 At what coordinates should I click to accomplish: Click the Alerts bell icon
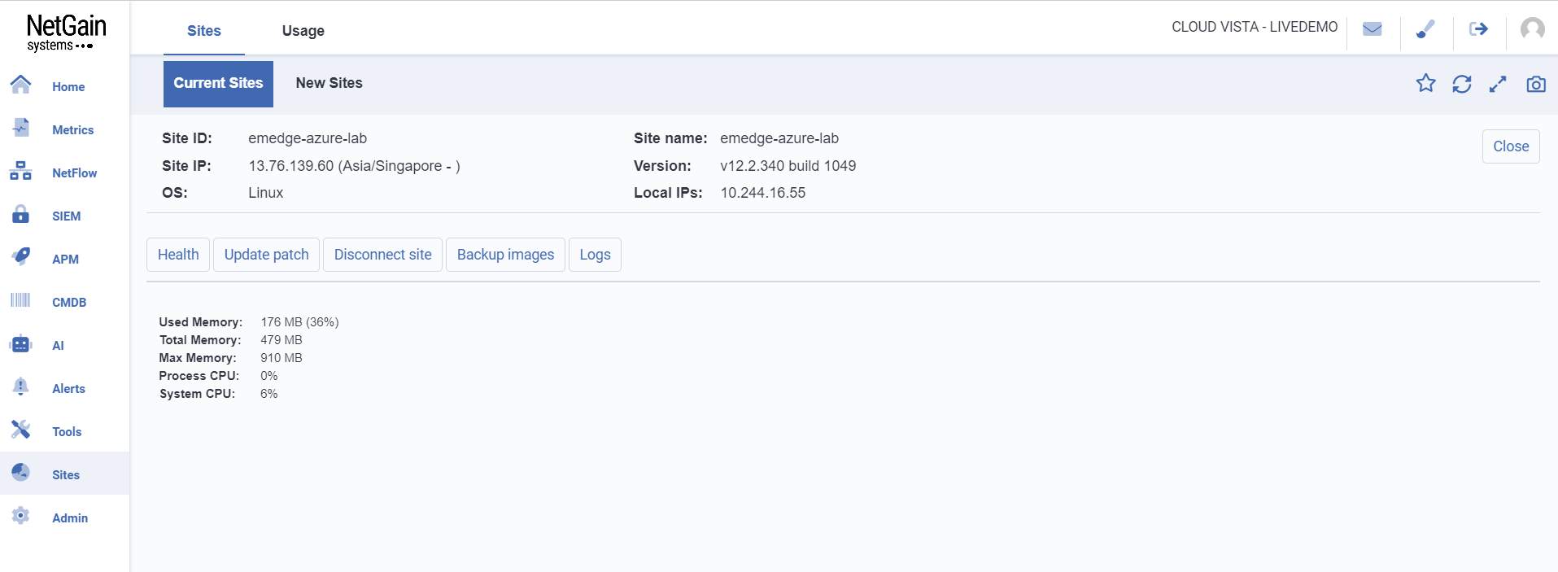21,386
